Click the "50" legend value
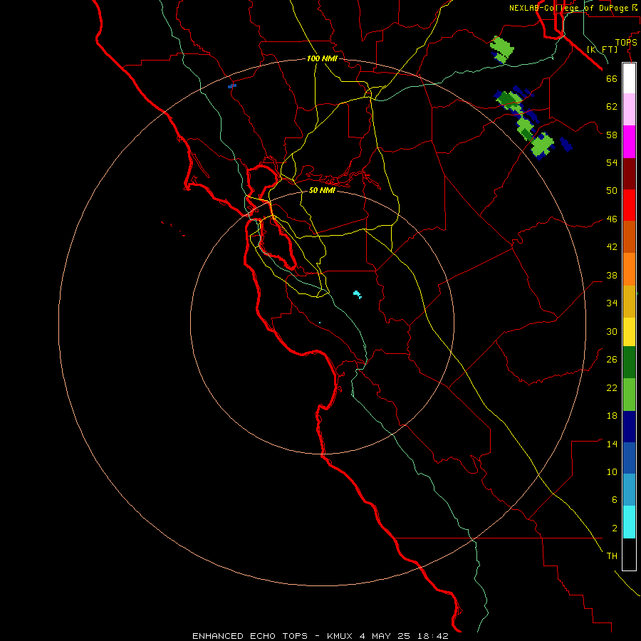The width and height of the screenshot is (641, 641). pyautogui.click(x=612, y=191)
